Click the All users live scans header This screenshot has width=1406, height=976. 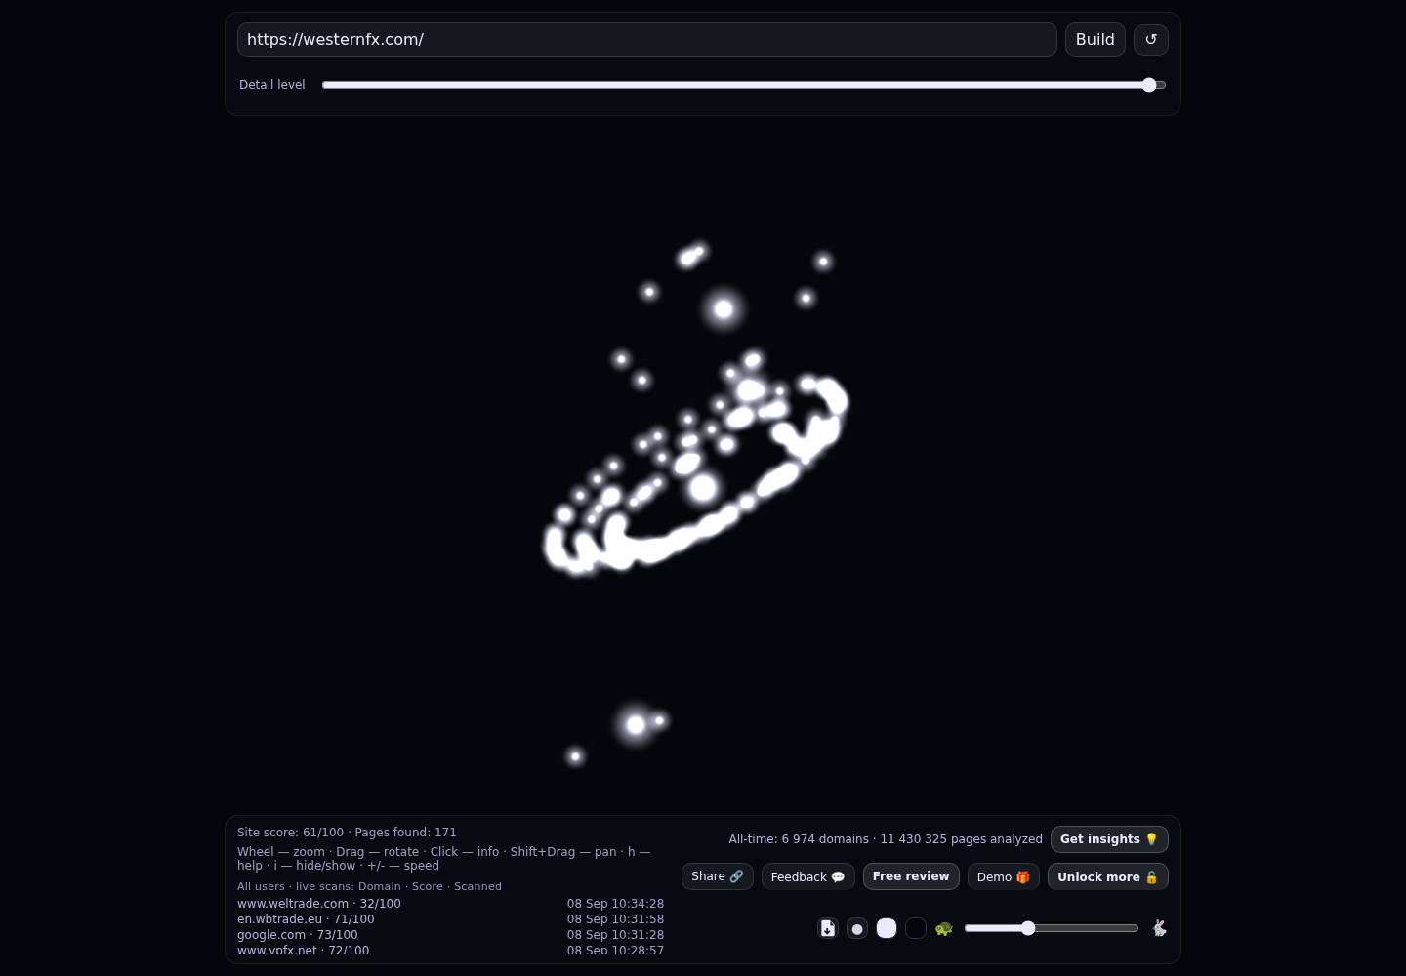369,886
